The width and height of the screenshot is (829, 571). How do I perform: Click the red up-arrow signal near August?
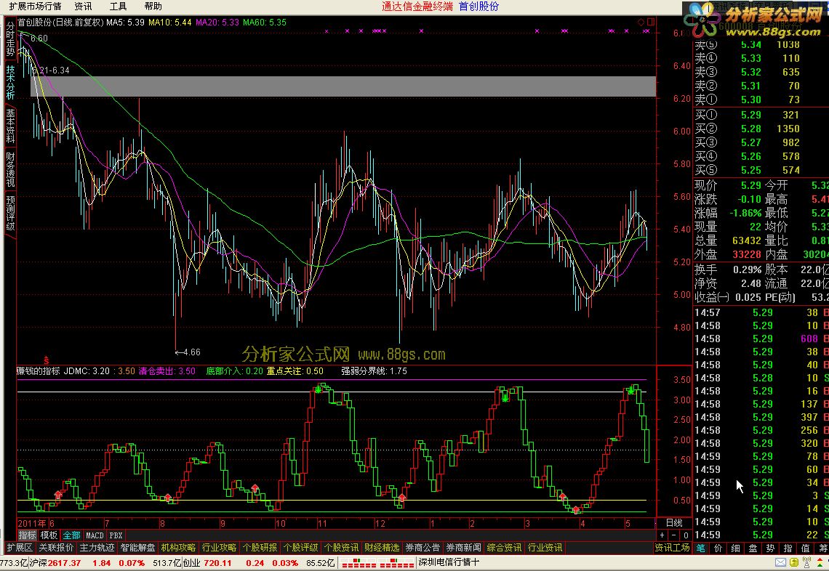[x=168, y=498]
